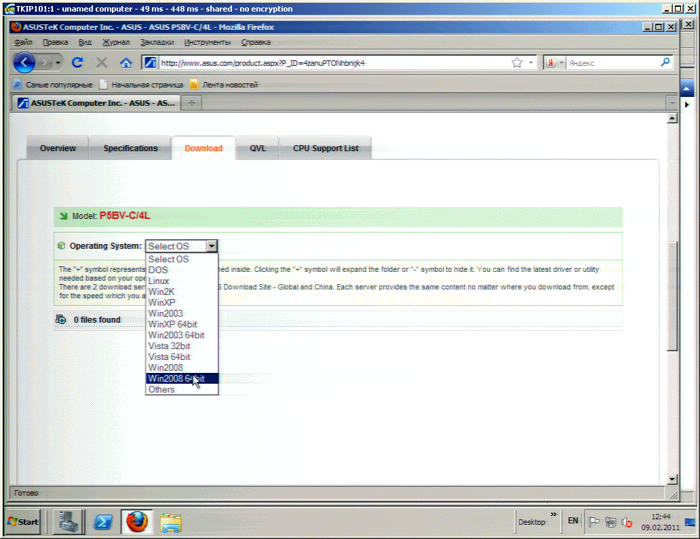This screenshot has width=700, height=539.
Task: Open Windows Explorer folder taskbar icon
Action: coord(171,523)
